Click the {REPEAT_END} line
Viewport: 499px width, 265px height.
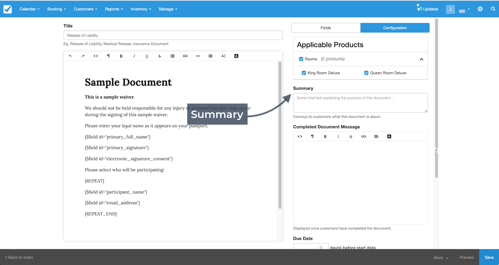[x=101, y=214]
